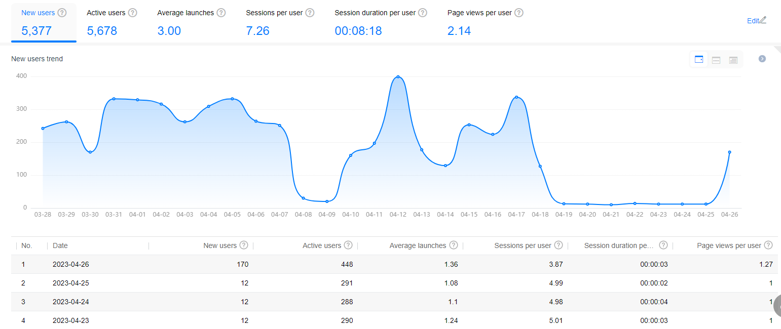Screen dimensions: 781x329
Task: Switch to the daily granularity view icon
Action: [699, 60]
